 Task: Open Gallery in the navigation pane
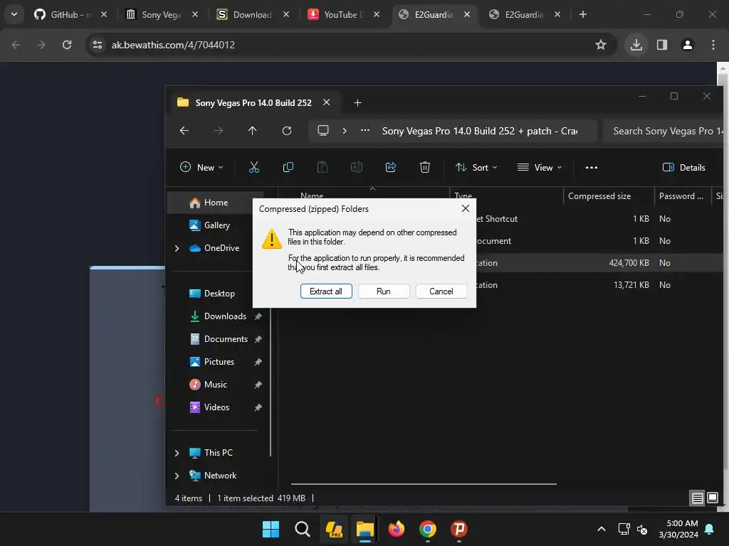pyautogui.click(x=216, y=225)
